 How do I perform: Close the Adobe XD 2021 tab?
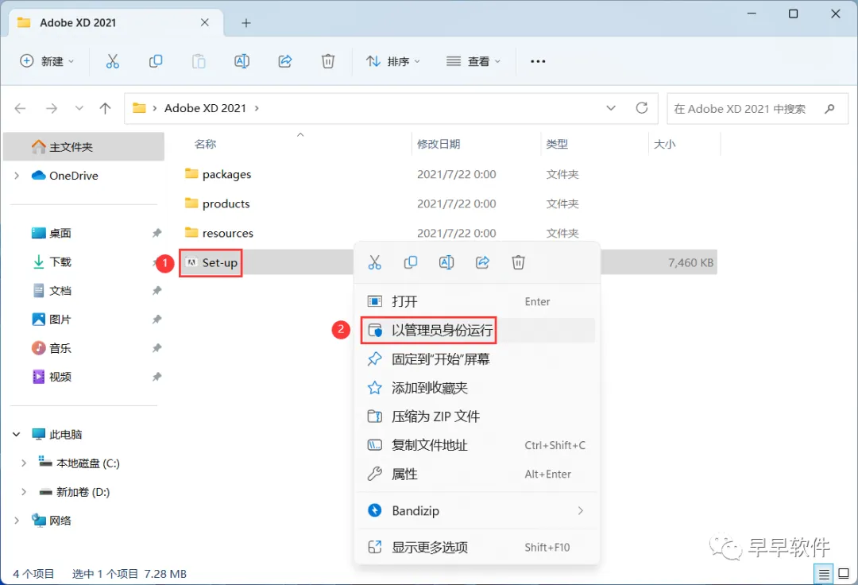coord(205,22)
